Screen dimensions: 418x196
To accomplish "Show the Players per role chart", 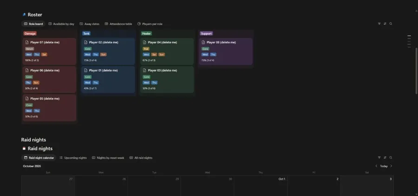I will click(x=150, y=24).
